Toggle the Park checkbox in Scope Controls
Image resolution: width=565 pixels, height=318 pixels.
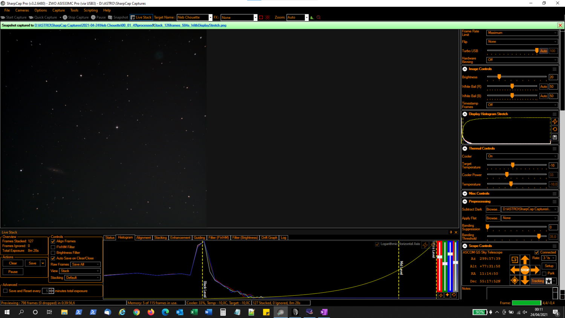[x=544, y=273]
